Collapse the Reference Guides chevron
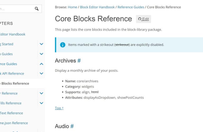 tap(41, 64)
